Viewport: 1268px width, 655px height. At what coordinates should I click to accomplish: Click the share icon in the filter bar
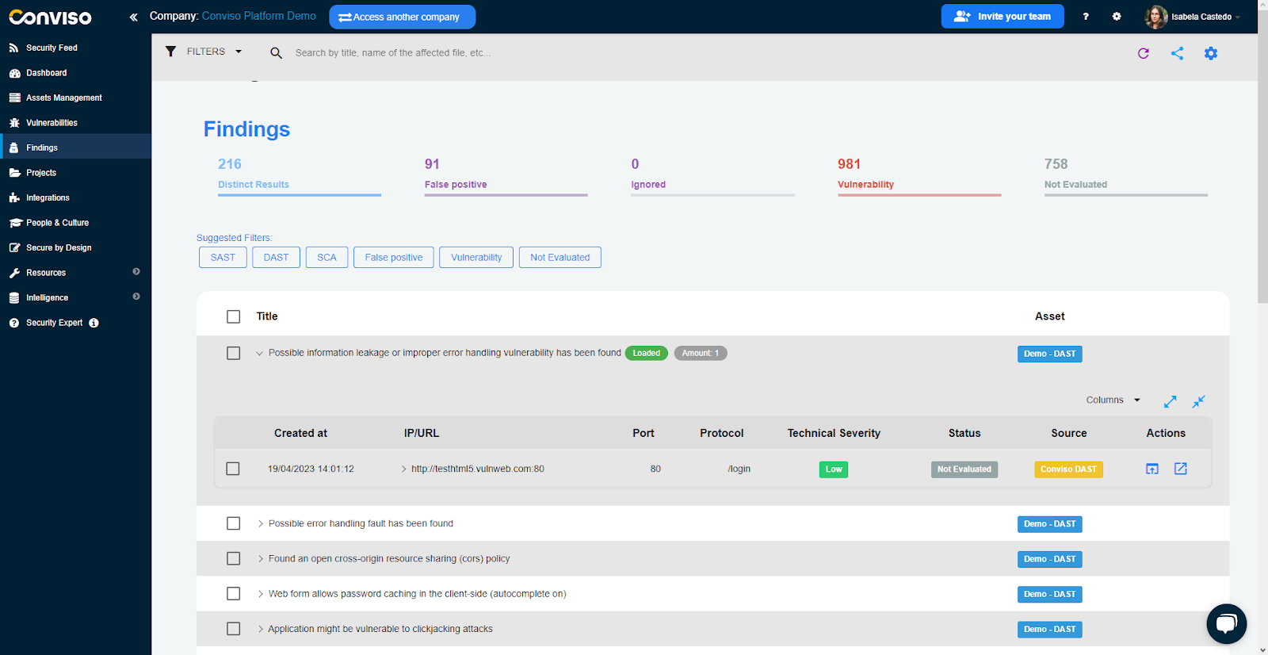1177,53
